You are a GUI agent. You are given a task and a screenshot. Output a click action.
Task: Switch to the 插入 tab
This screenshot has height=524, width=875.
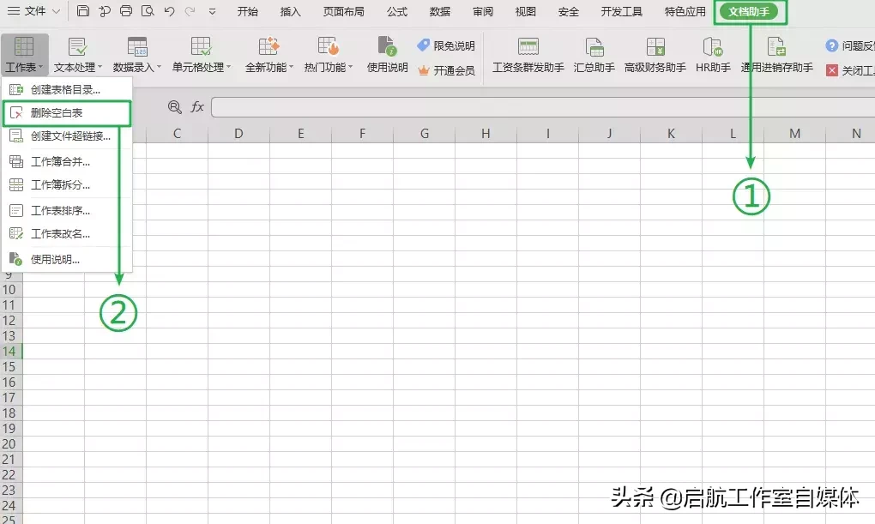coord(290,11)
